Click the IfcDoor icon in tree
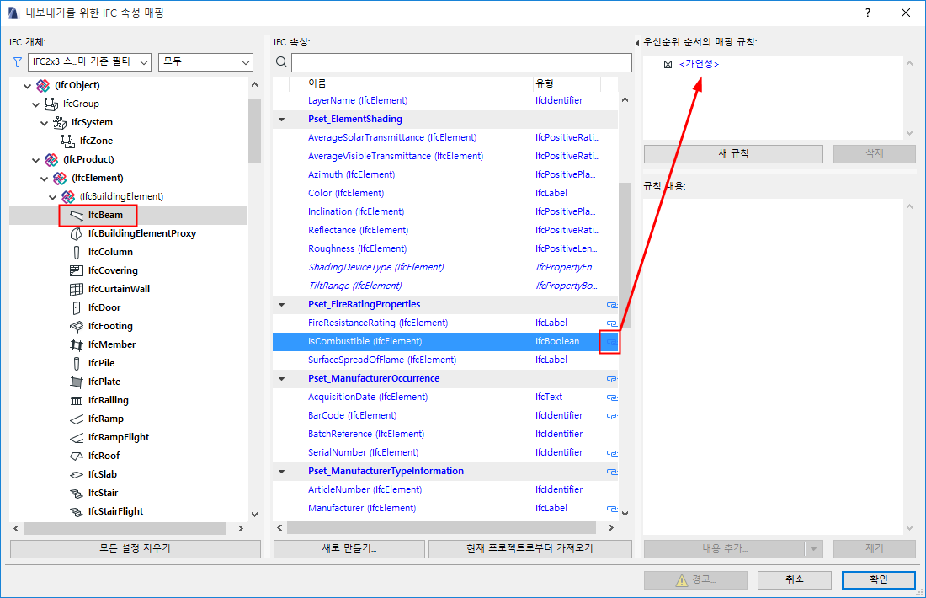 (x=76, y=308)
